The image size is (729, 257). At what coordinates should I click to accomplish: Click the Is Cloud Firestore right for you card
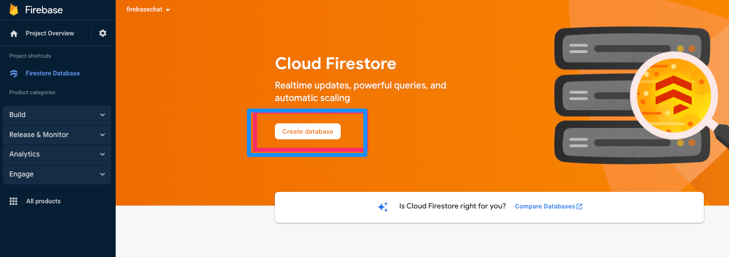pos(489,207)
